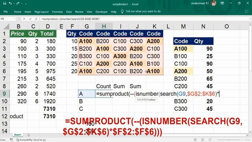Screen dimensions: 252x142
Task: Click the vertical scrollbar up arrow
Action: pos(250,24)
